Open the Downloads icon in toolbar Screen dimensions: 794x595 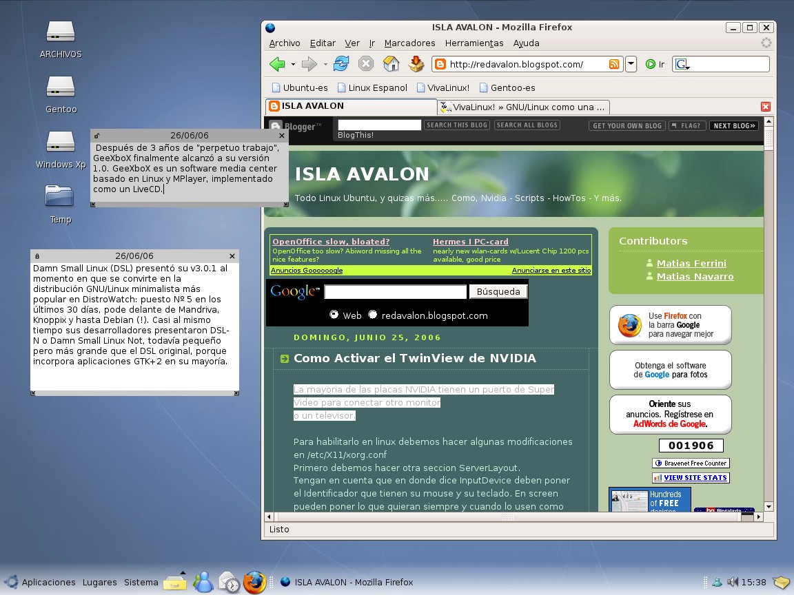(416, 64)
